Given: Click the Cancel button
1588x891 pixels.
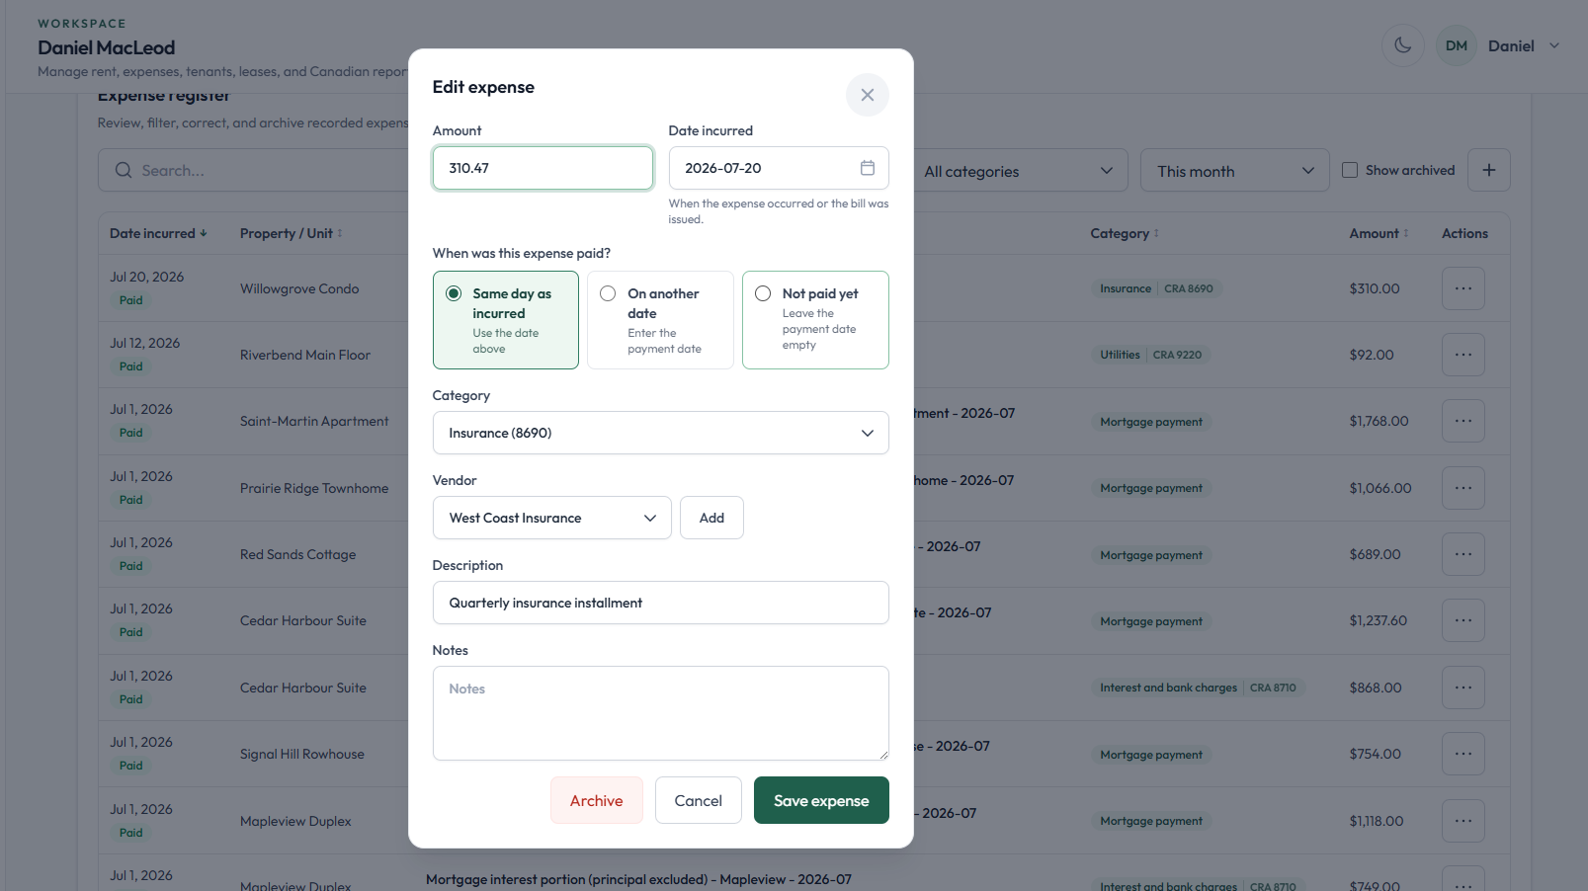Looking at the screenshot, I should [699, 800].
